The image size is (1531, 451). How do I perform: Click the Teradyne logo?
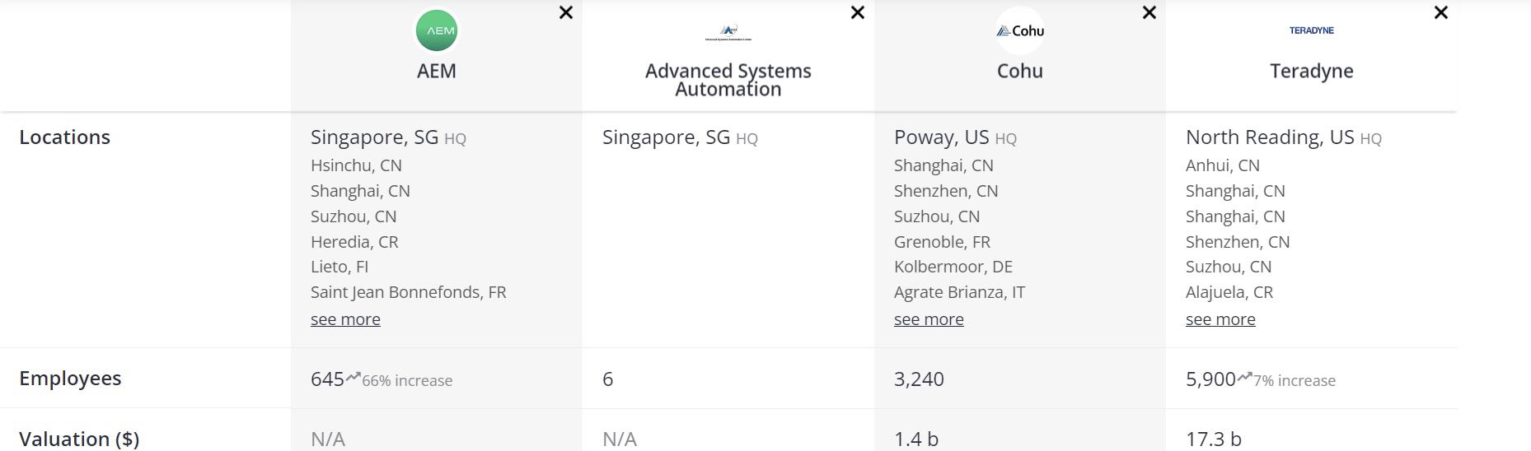pos(1311,30)
